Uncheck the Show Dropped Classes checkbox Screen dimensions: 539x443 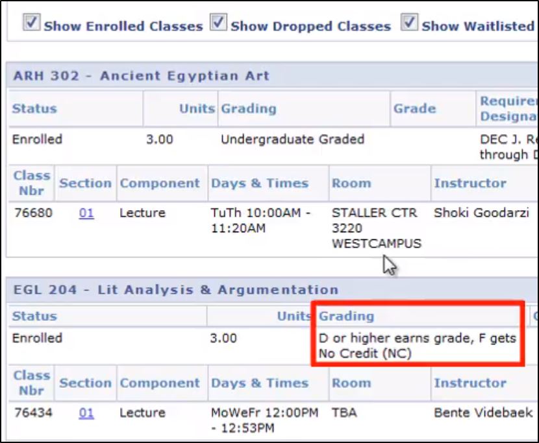(x=219, y=23)
